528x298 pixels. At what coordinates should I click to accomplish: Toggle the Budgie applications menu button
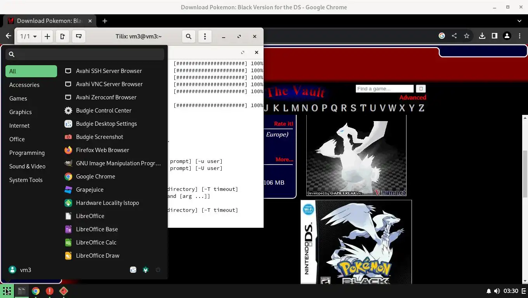tap(7, 291)
